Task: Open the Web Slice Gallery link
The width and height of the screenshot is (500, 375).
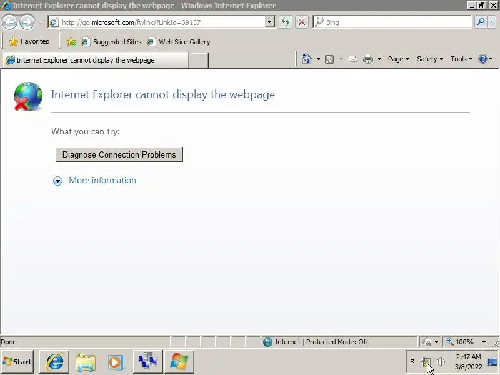Action: (179, 42)
